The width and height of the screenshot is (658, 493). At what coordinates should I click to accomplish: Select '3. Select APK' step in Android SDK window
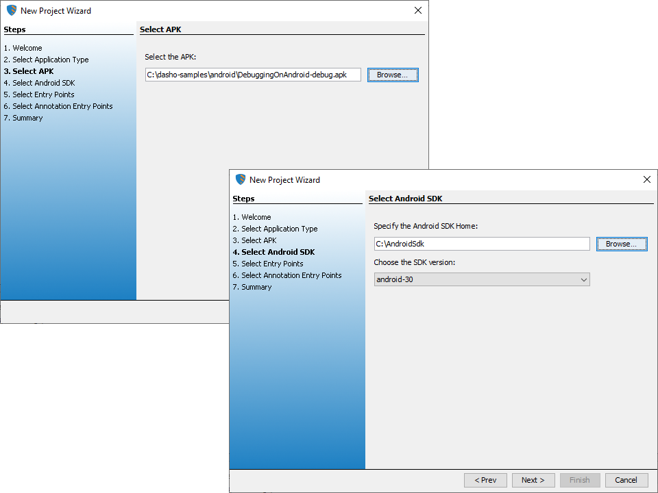click(x=255, y=240)
